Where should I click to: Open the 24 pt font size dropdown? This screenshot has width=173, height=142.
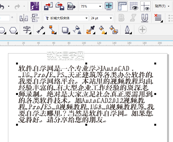pos(111,18)
